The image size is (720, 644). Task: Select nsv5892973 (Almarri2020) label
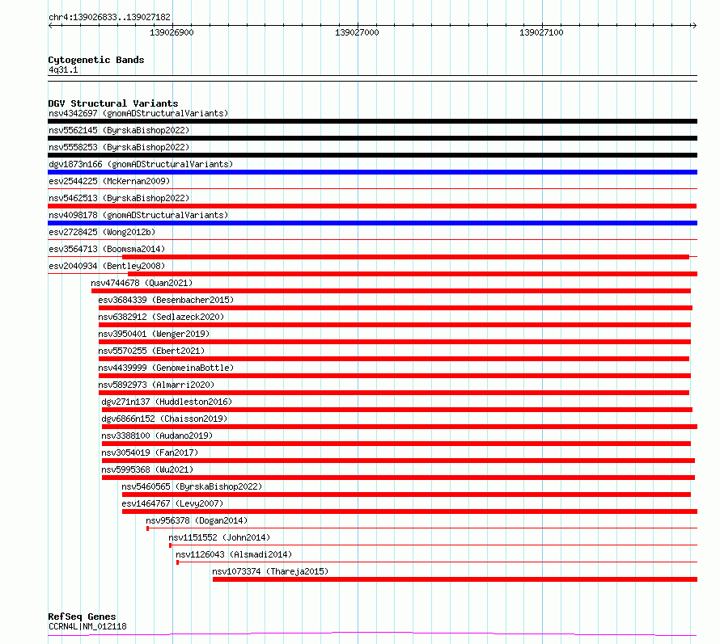click(x=156, y=385)
